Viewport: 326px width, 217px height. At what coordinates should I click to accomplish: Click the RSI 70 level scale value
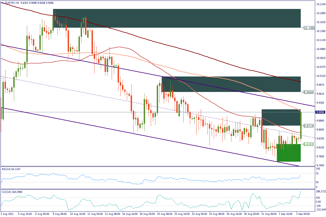(x=317, y=173)
